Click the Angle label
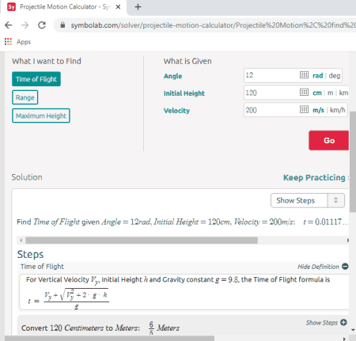 pos(172,76)
